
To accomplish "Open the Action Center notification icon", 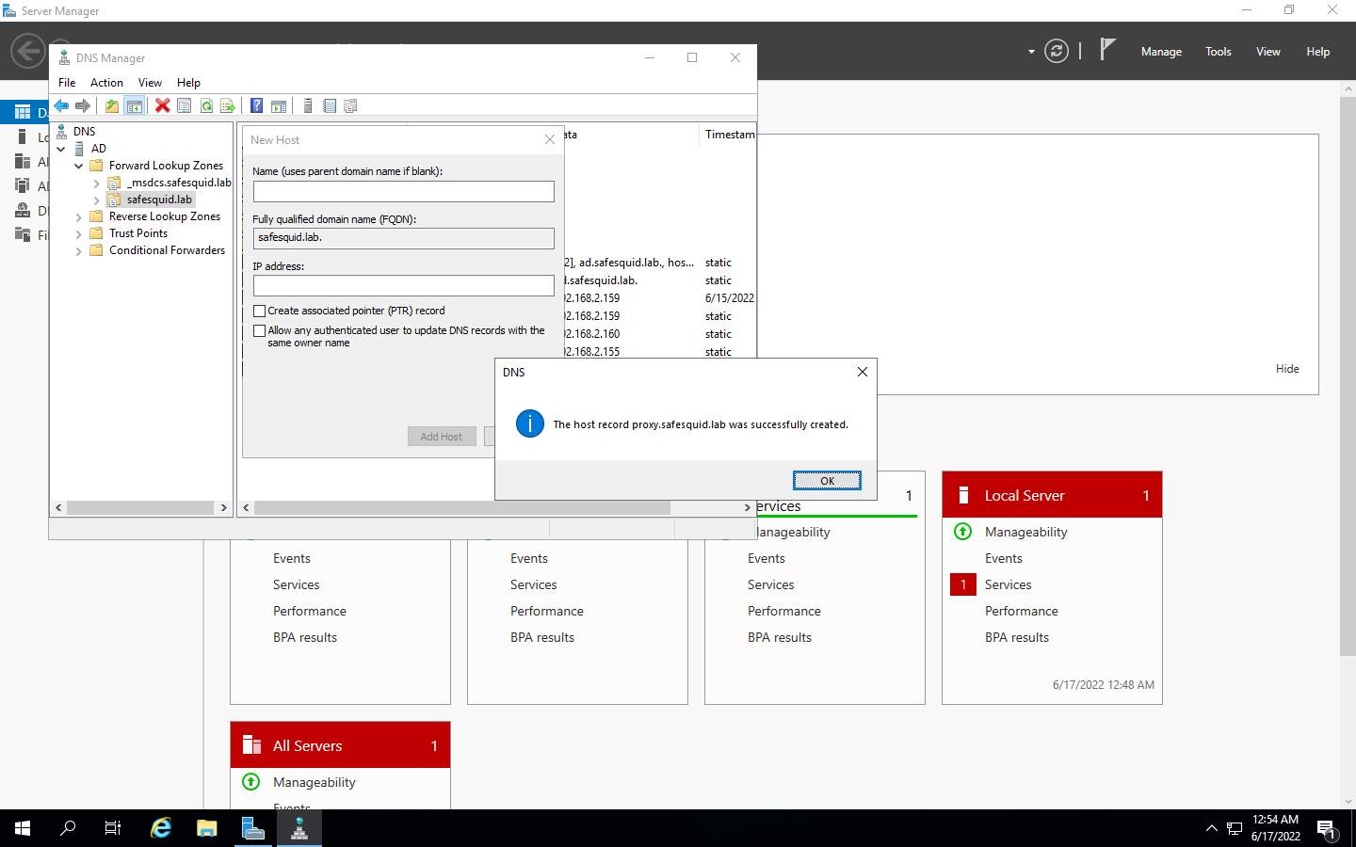I will 1327,829.
